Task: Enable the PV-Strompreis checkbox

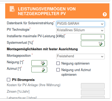Action: click(x=9, y=80)
